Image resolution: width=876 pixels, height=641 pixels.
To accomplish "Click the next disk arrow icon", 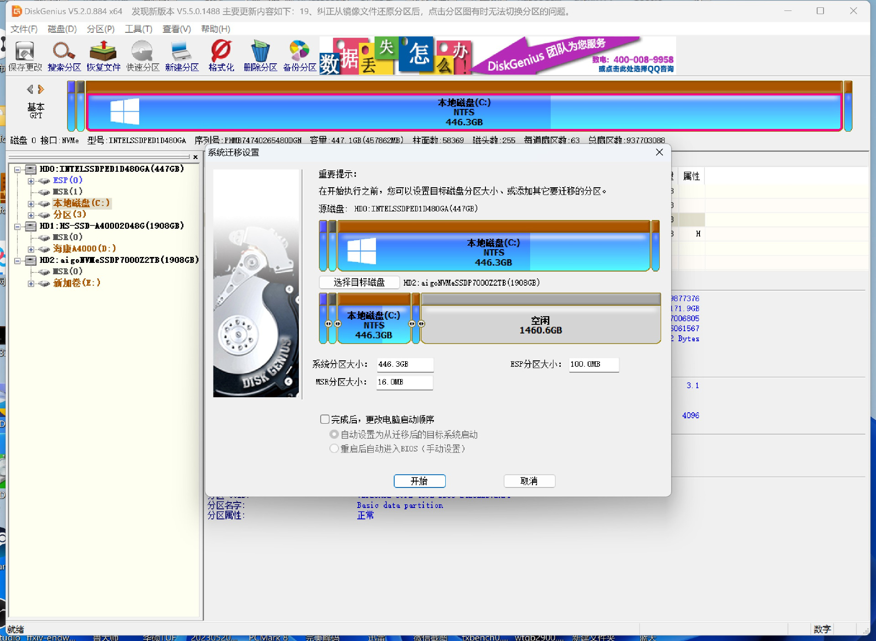I will 41,89.
